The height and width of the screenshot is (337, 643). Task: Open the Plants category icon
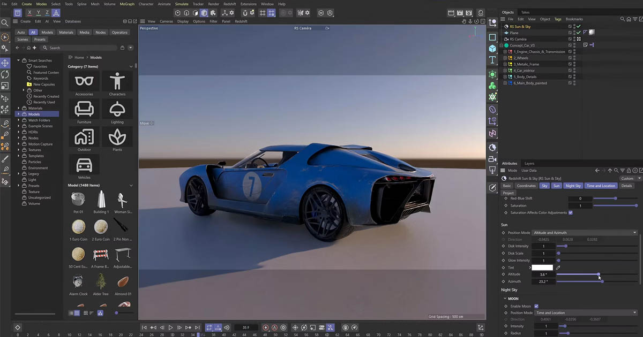click(x=117, y=137)
